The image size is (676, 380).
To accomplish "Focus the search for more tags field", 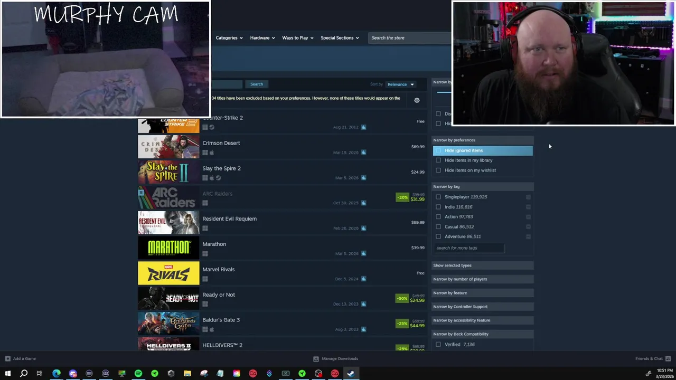I will pyautogui.click(x=469, y=248).
